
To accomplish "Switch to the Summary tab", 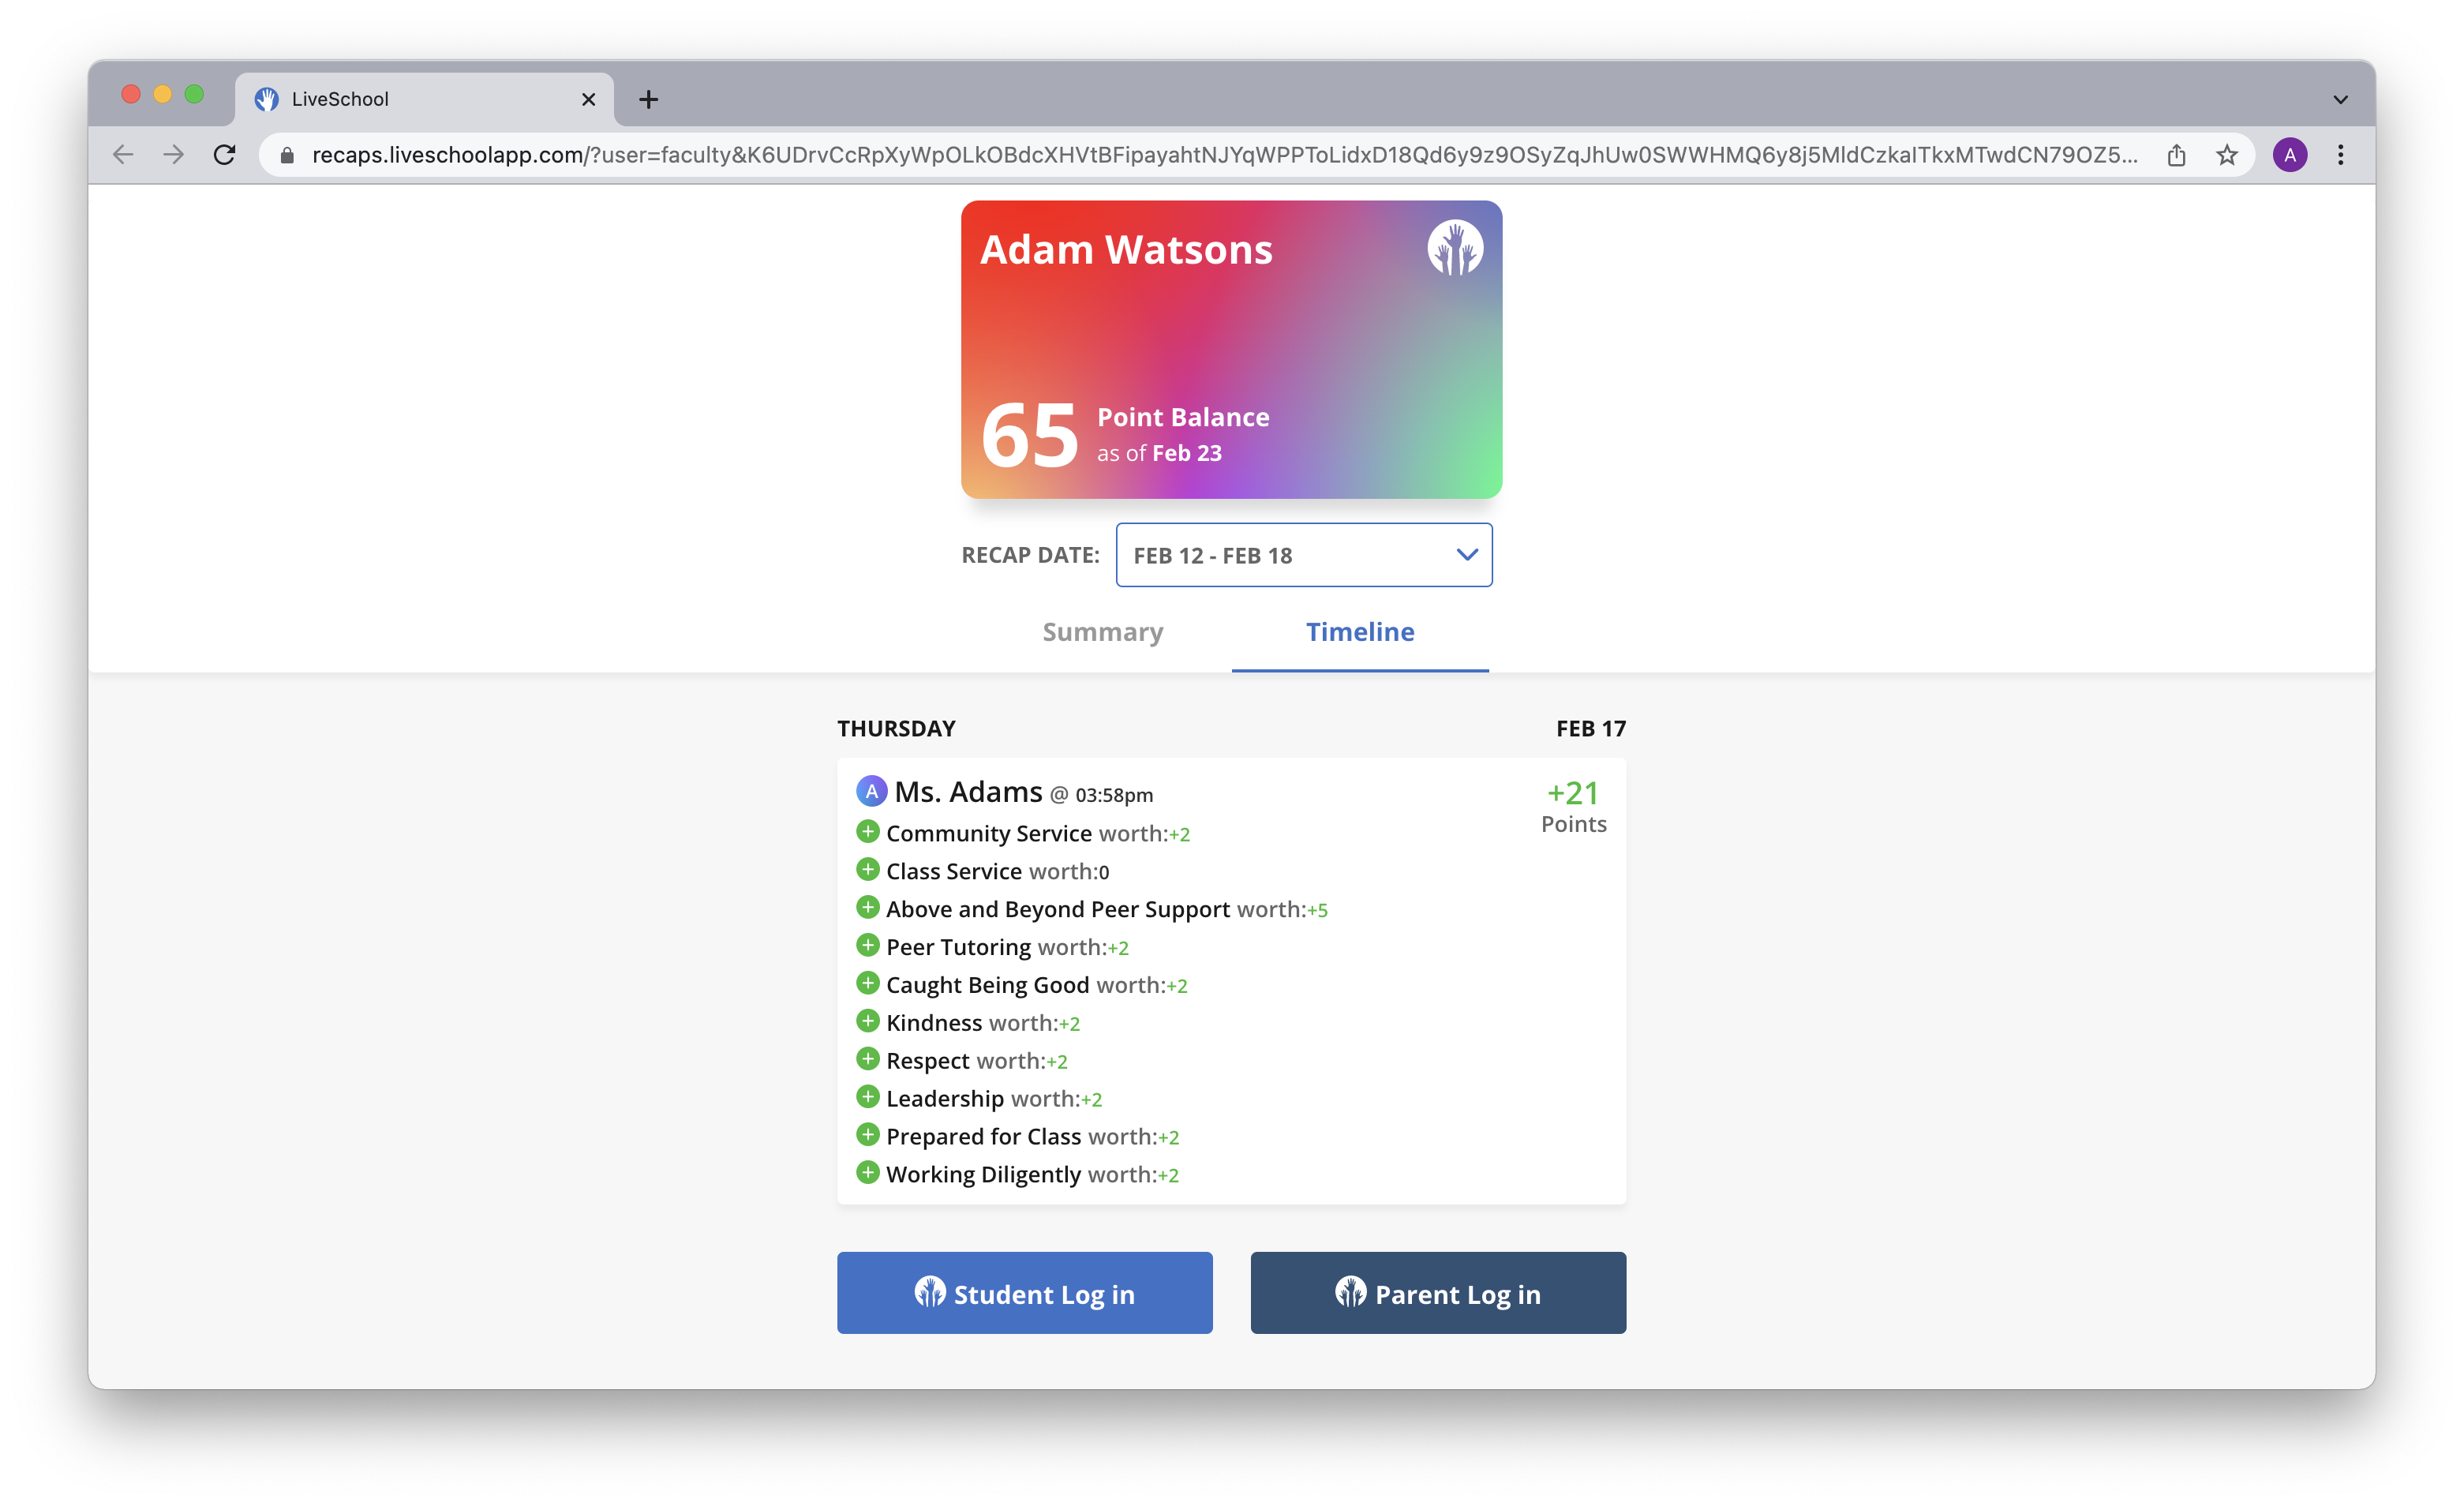I will tap(1102, 632).
